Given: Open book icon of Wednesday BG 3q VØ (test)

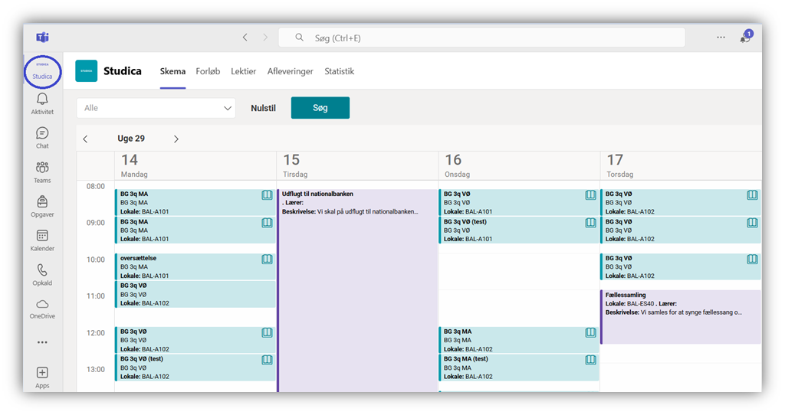Looking at the screenshot, I should (591, 223).
